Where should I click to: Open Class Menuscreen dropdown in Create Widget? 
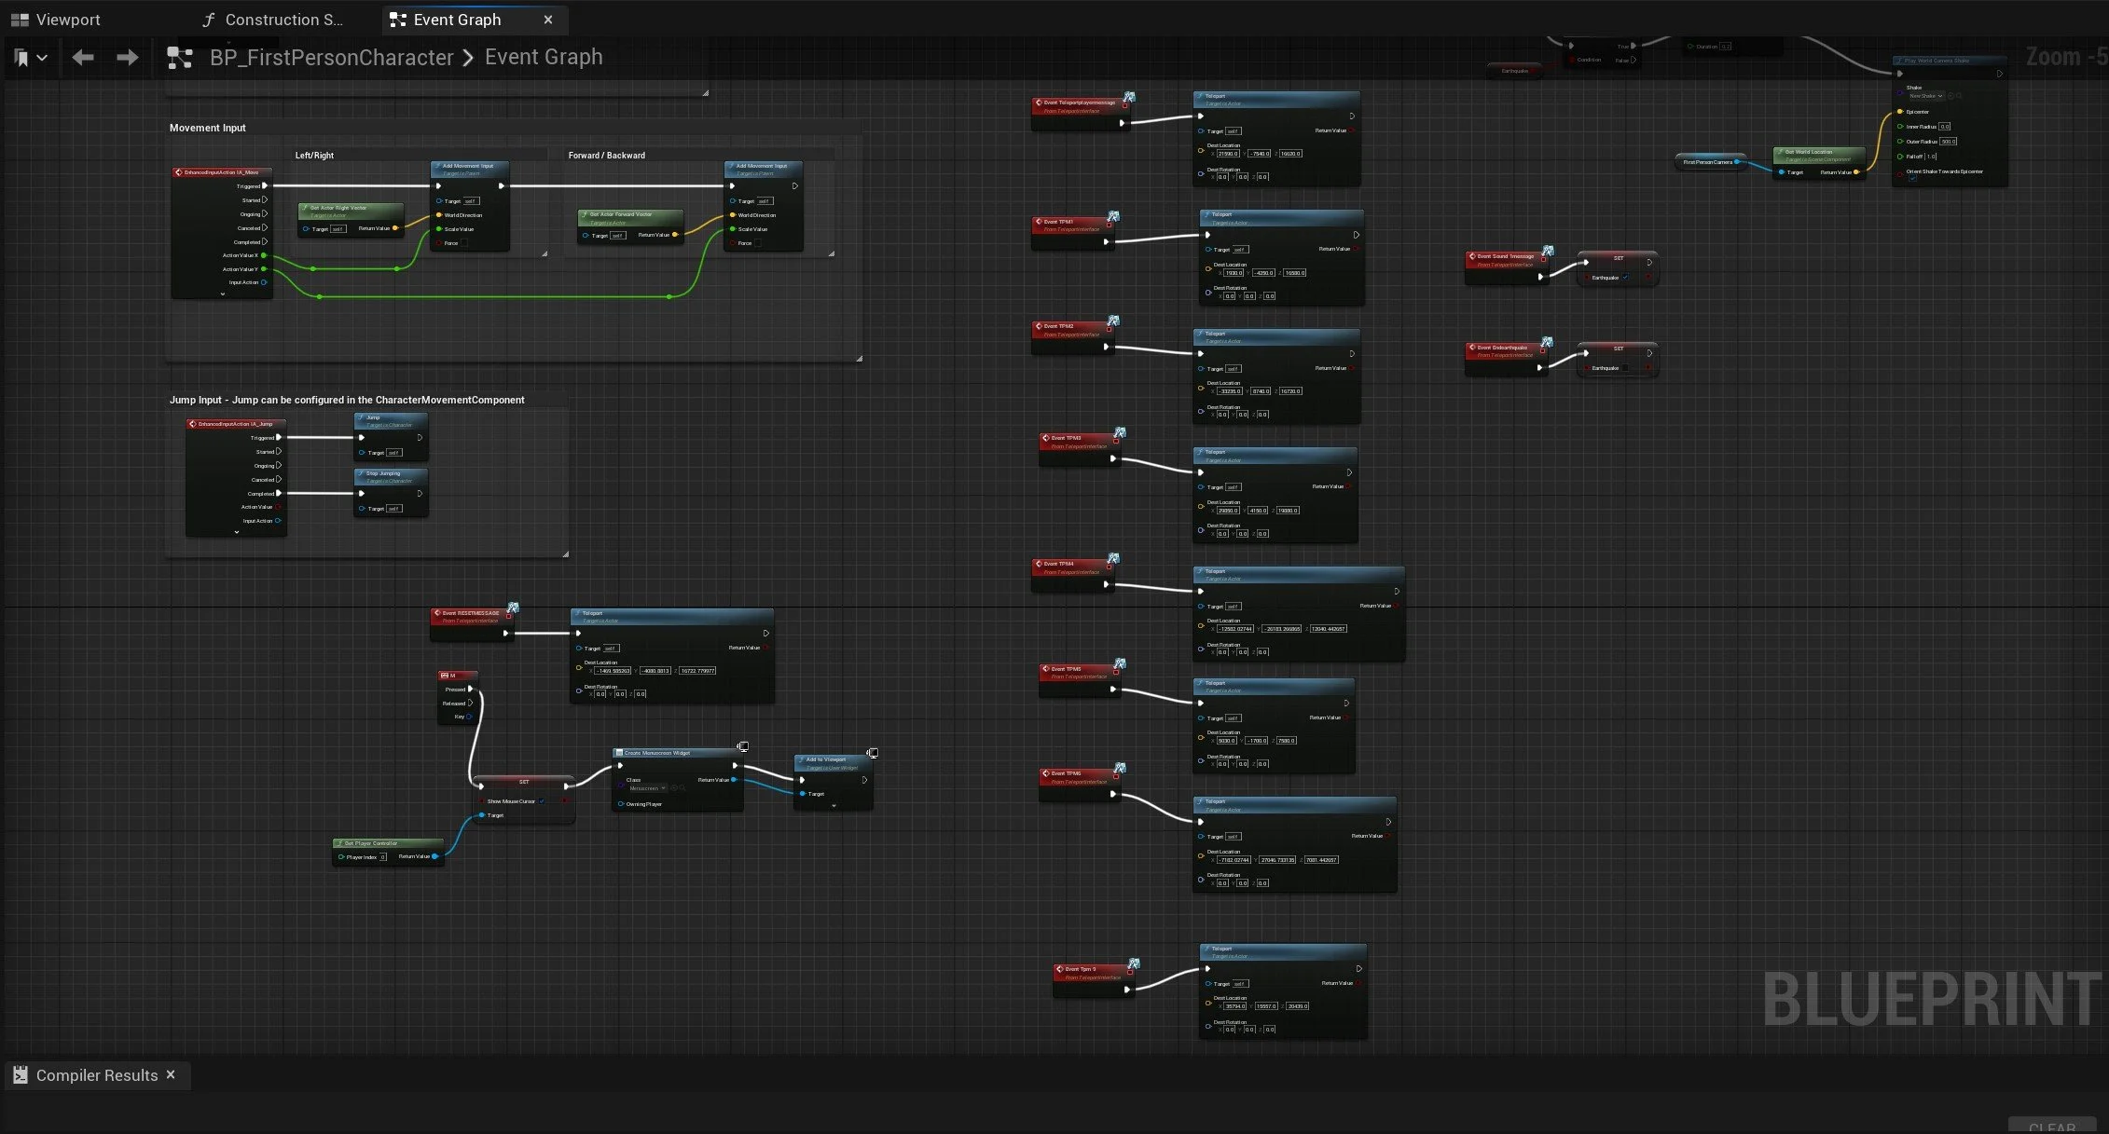648,788
